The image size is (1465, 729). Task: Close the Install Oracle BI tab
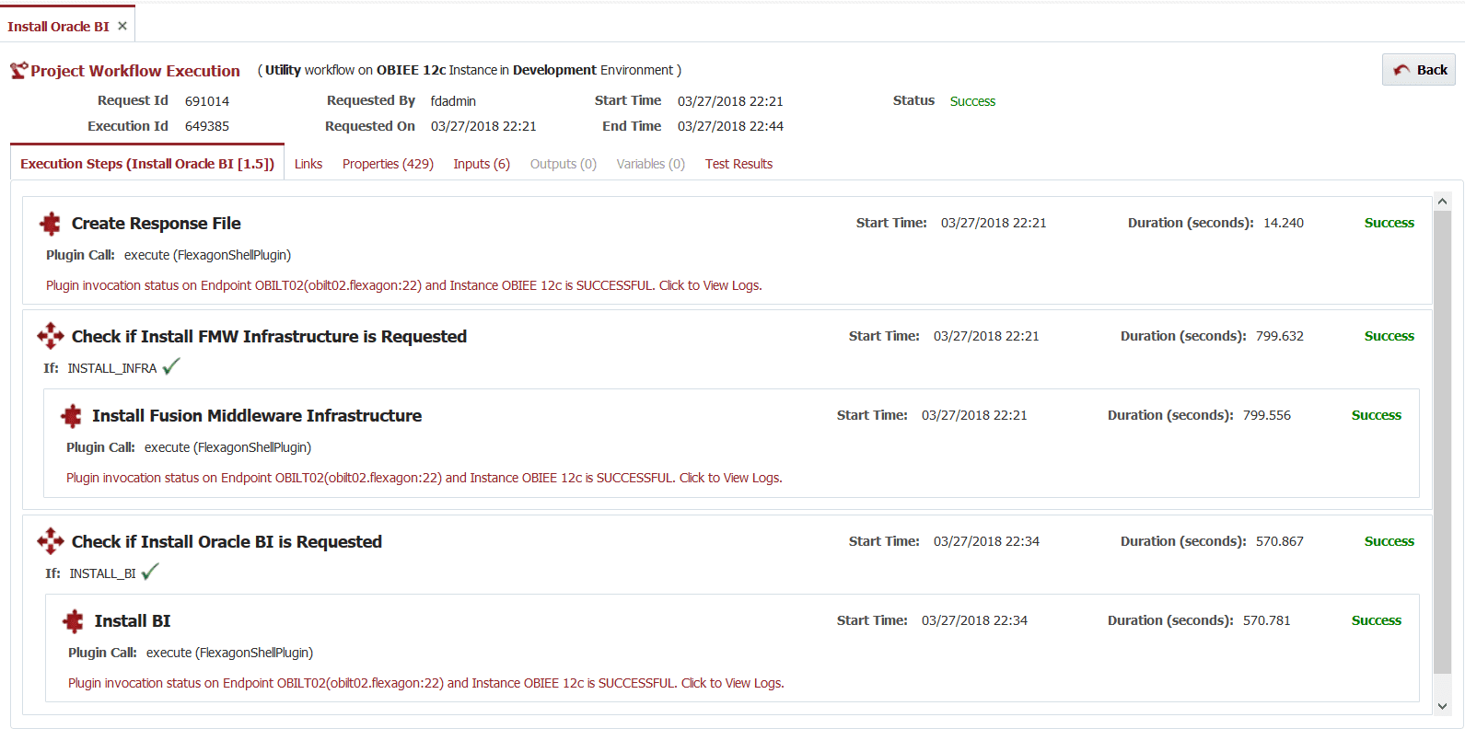(122, 26)
